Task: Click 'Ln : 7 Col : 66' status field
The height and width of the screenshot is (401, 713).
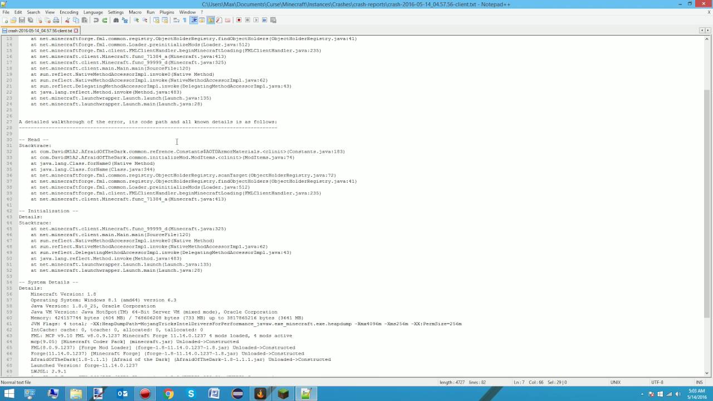Action: click(529, 382)
